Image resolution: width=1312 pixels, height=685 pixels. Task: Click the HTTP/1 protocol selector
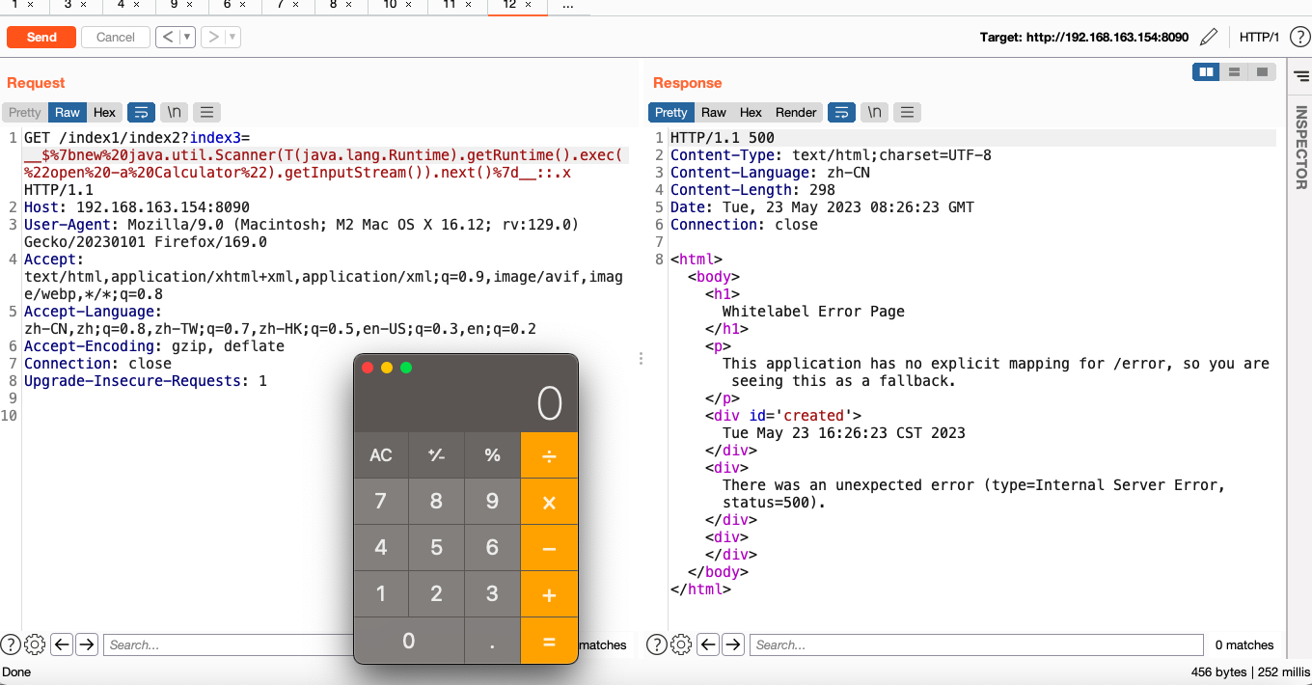(1259, 38)
